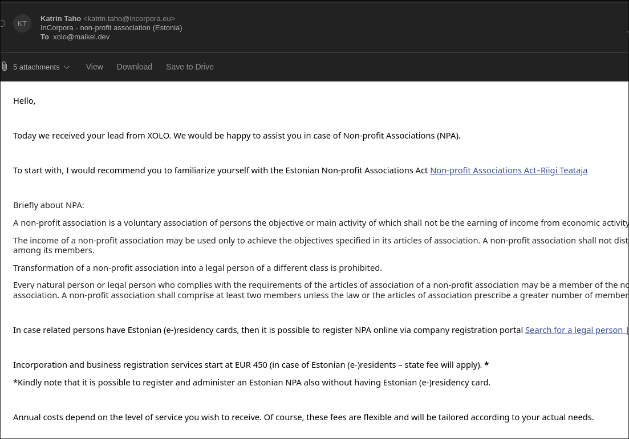Screen dimensions: 629x439
Task: Expand the chevron next to 5 attachments
Action: pos(67,67)
